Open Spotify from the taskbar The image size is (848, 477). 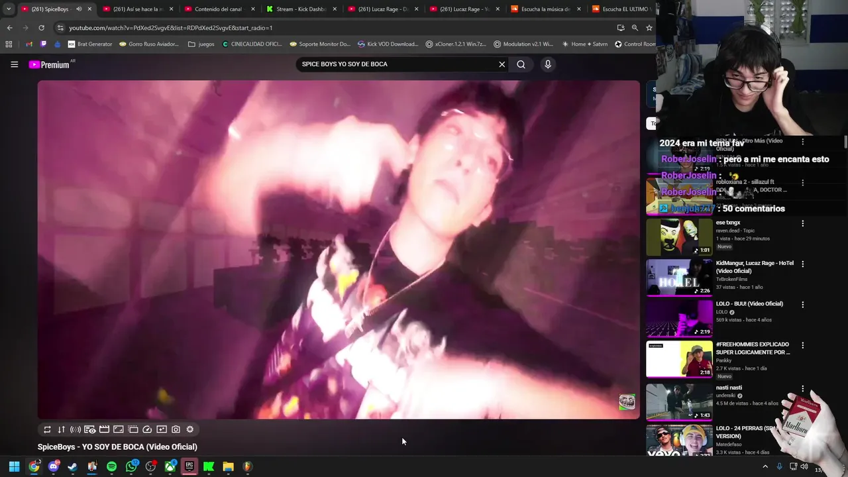[111, 466]
